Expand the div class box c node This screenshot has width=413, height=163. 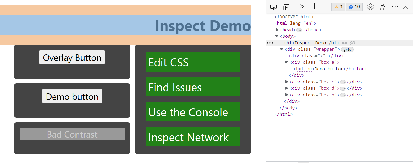286,82
